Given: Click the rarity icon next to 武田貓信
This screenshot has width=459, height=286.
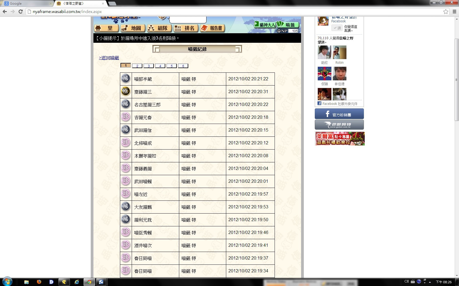Looking at the screenshot, I should click(x=125, y=130).
